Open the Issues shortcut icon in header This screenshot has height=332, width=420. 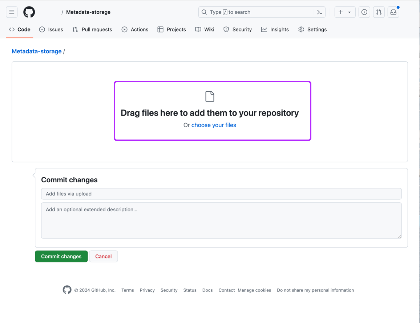click(x=364, y=12)
